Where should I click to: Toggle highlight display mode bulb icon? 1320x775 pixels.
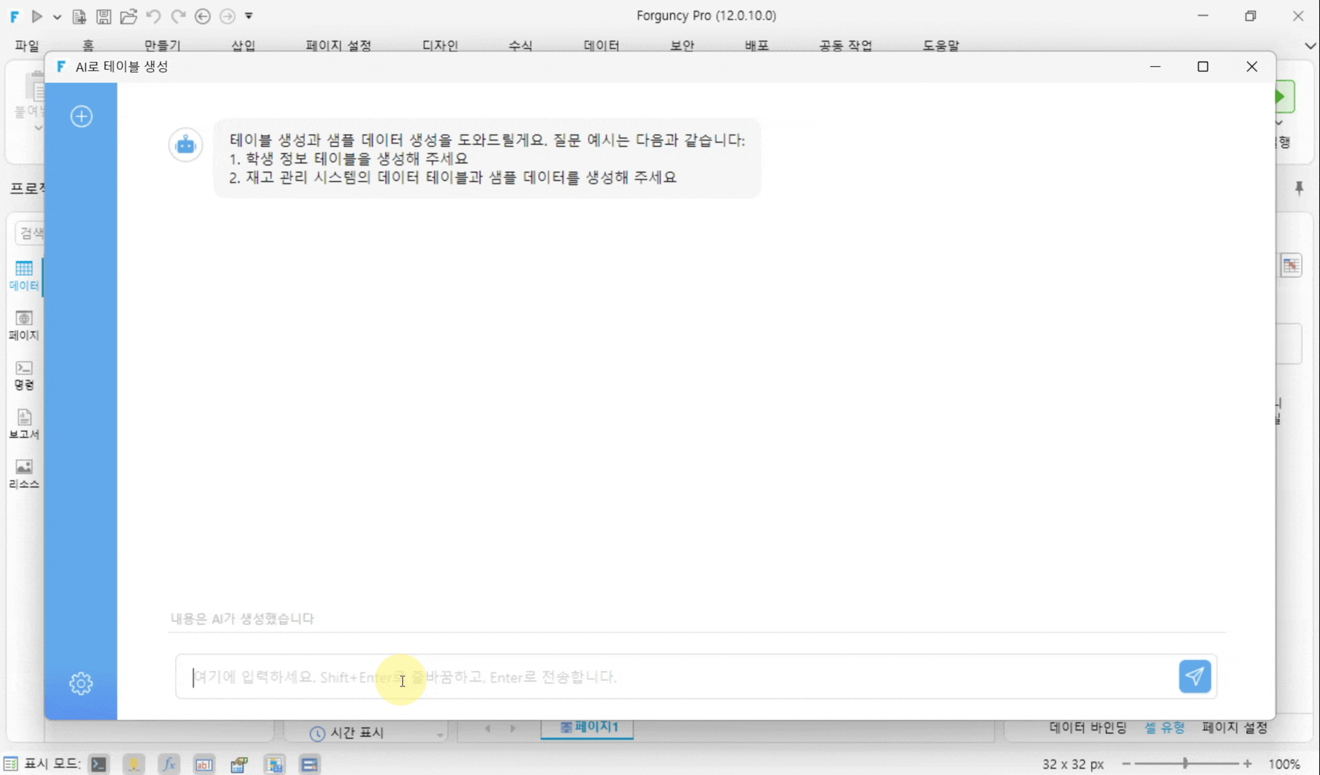pyautogui.click(x=134, y=764)
